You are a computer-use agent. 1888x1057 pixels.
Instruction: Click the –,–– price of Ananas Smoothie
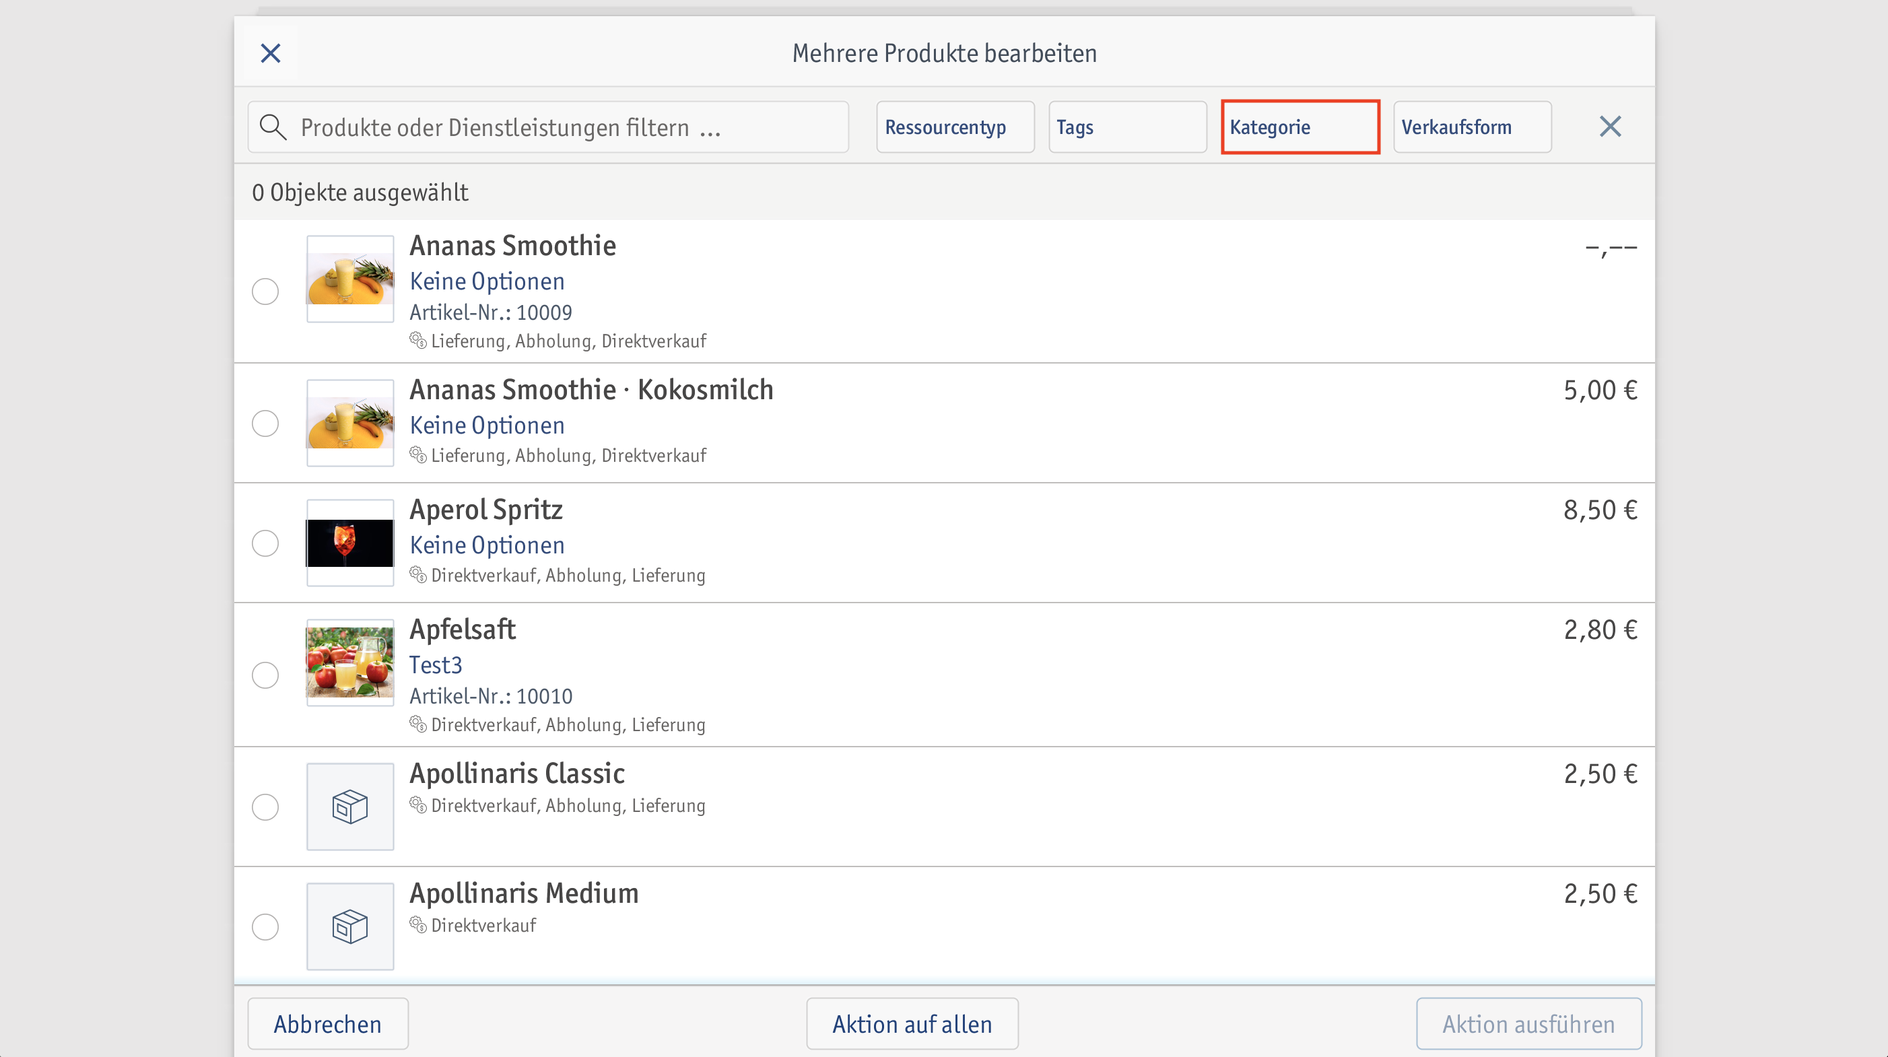[x=1611, y=249]
